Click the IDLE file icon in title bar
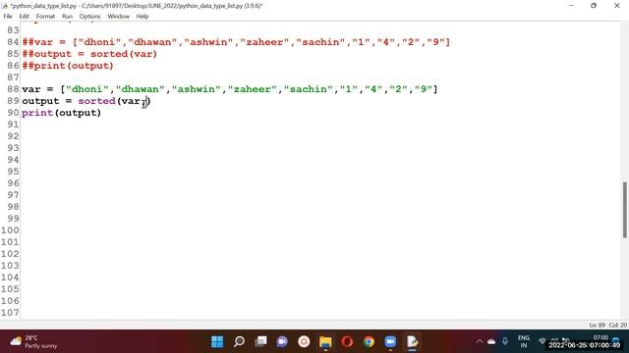Screen dimensions: 629x353 pyautogui.click(x=5, y=6)
